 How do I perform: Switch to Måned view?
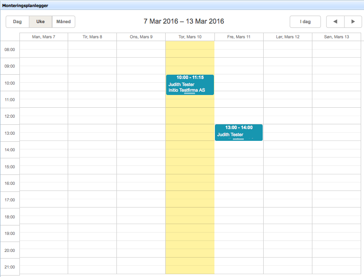click(63, 22)
